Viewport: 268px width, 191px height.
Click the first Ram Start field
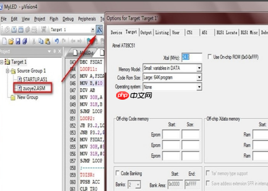(260, 134)
